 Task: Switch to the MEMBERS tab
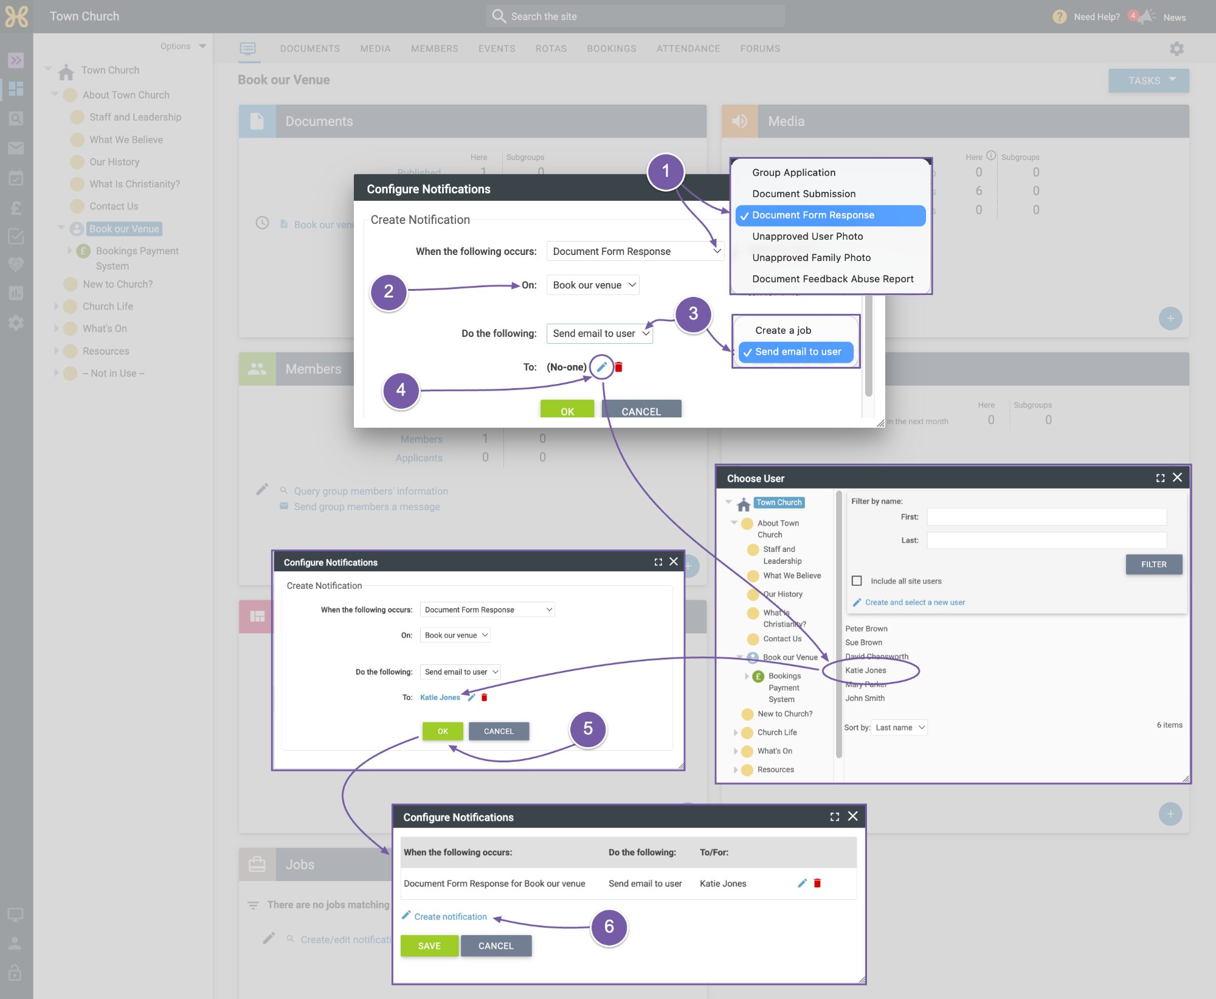[434, 49]
